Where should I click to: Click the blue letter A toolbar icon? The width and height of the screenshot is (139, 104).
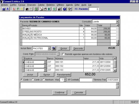tap(8, 9)
